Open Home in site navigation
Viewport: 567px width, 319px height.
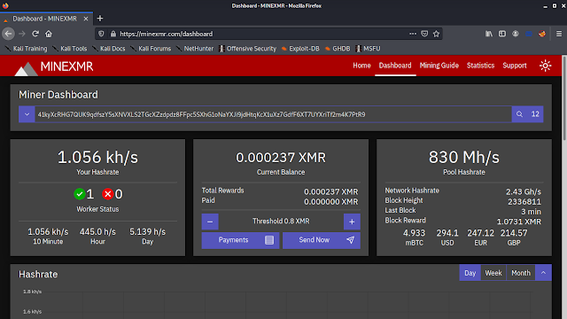(x=361, y=66)
